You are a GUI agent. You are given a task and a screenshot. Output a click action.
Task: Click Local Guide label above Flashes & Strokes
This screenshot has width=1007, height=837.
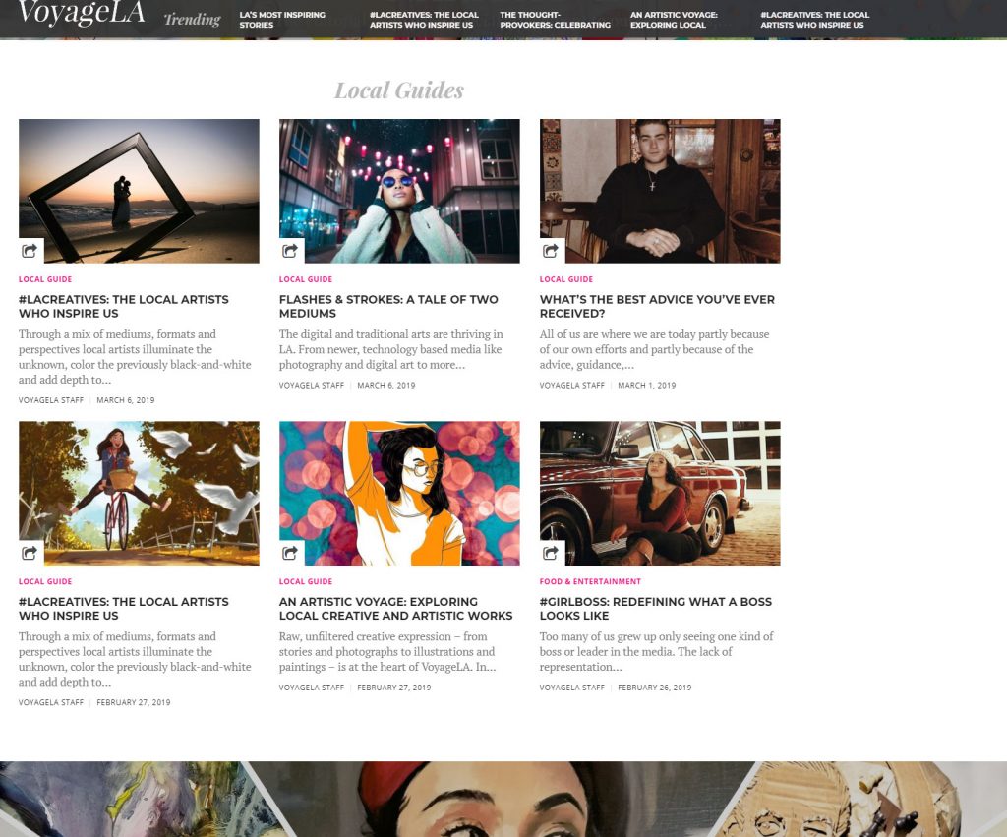point(306,279)
